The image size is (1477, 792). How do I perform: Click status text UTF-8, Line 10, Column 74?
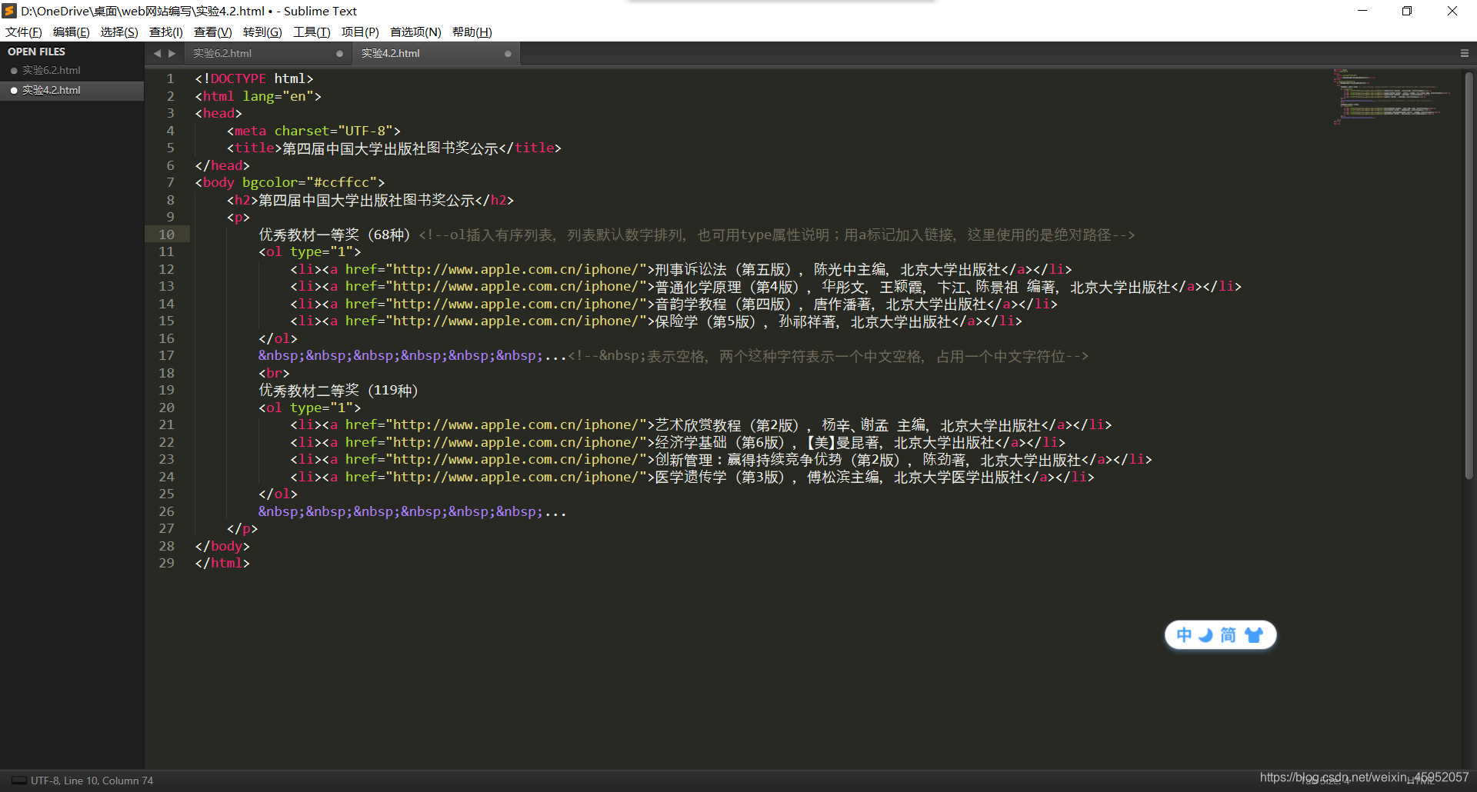point(92,780)
